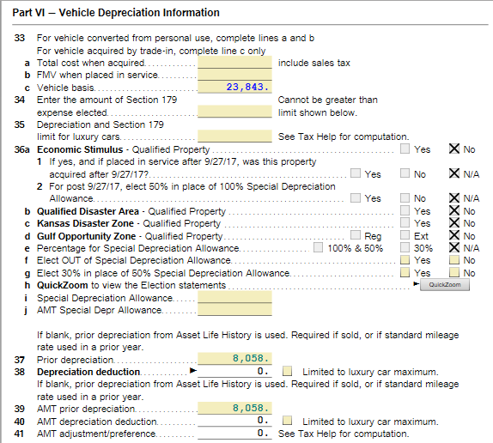
Task: Check No for elect 50% in place of 100%
Action: 405,198
